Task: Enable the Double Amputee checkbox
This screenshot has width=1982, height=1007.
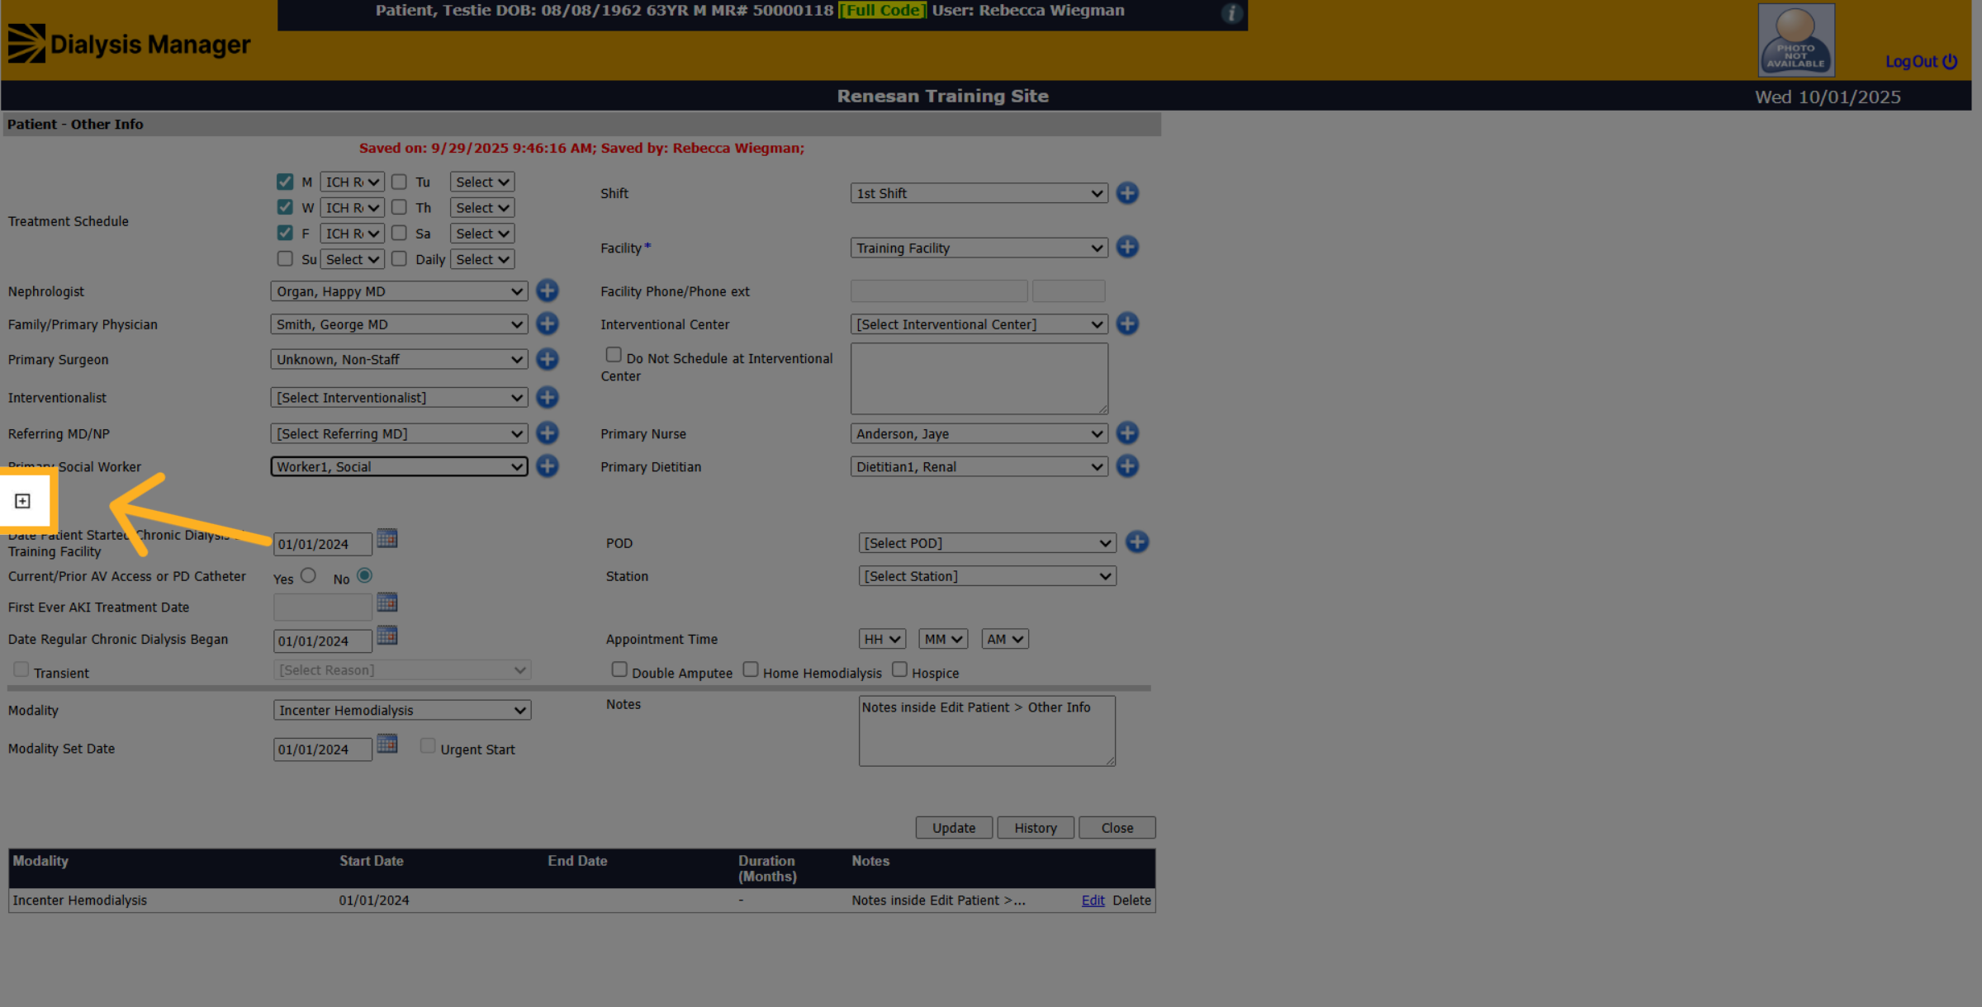Action: pyautogui.click(x=619, y=669)
